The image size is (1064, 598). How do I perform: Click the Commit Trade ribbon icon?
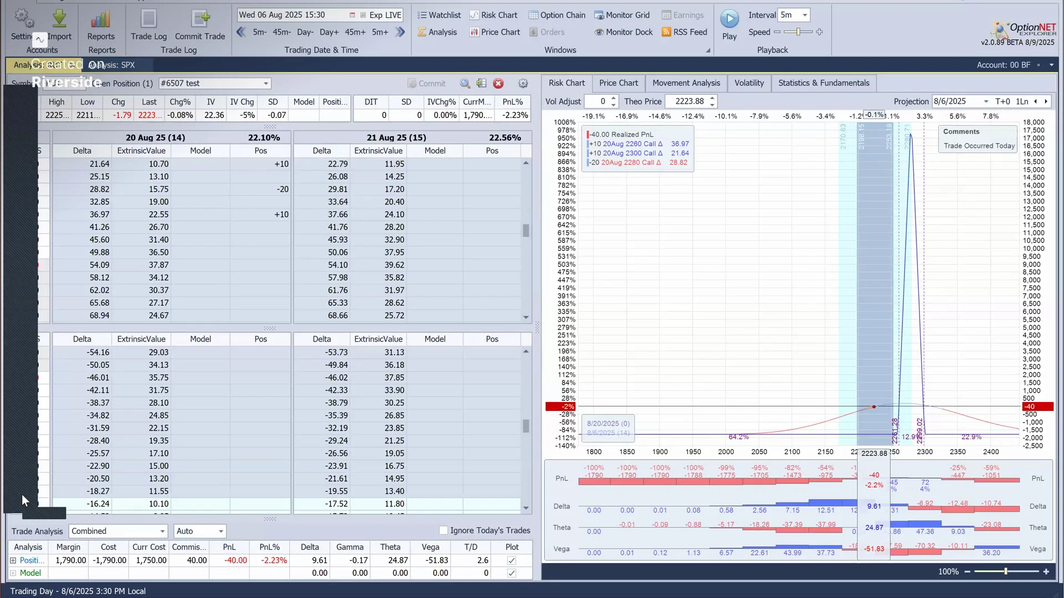pyautogui.click(x=200, y=25)
